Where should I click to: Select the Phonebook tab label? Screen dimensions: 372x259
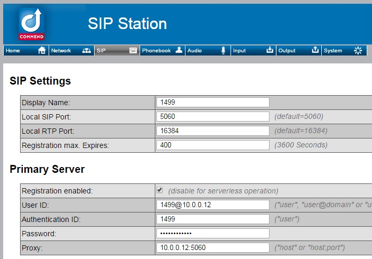tap(156, 51)
